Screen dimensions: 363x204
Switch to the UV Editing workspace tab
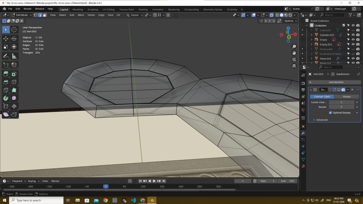pyautogui.click(x=109, y=9)
